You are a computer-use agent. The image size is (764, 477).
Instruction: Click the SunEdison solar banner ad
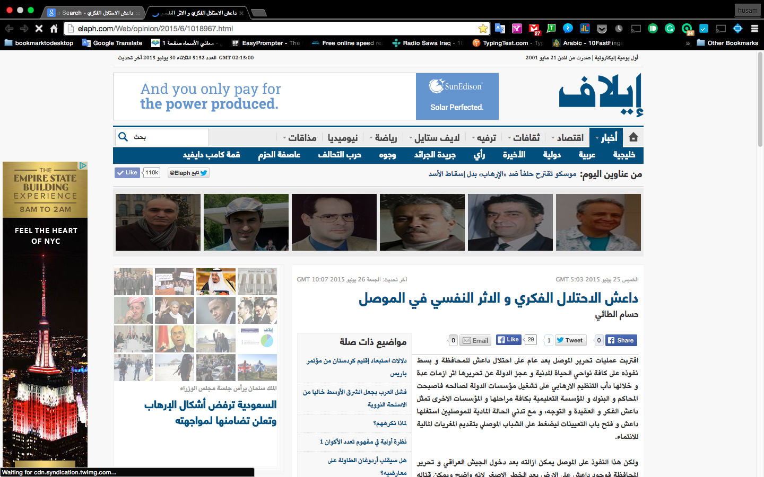pos(306,96)
